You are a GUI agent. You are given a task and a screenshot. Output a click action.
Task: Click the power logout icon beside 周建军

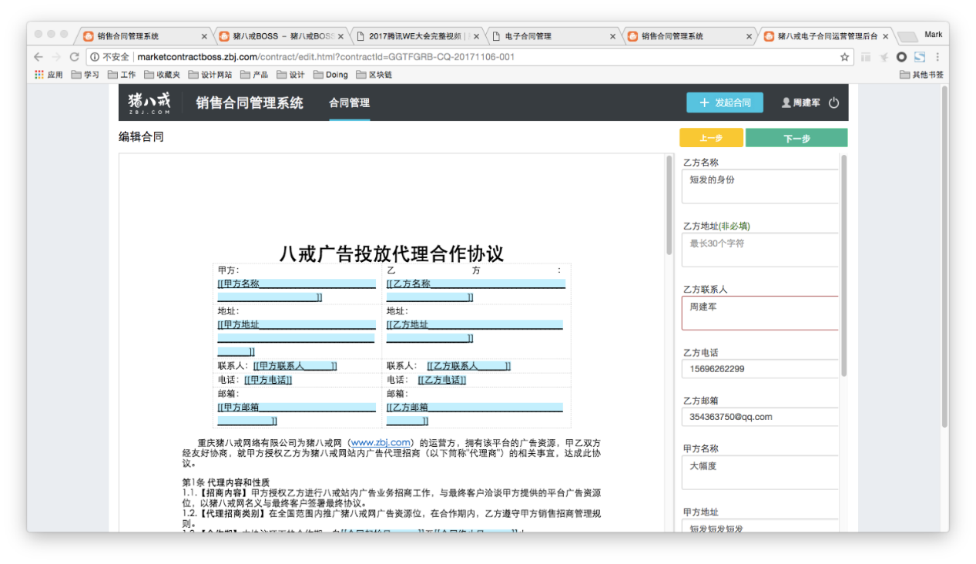pos(833,102)
